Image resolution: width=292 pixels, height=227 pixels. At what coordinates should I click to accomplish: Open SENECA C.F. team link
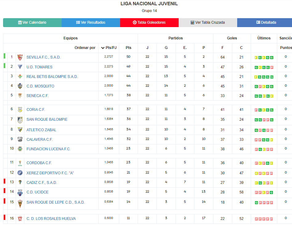37,96
